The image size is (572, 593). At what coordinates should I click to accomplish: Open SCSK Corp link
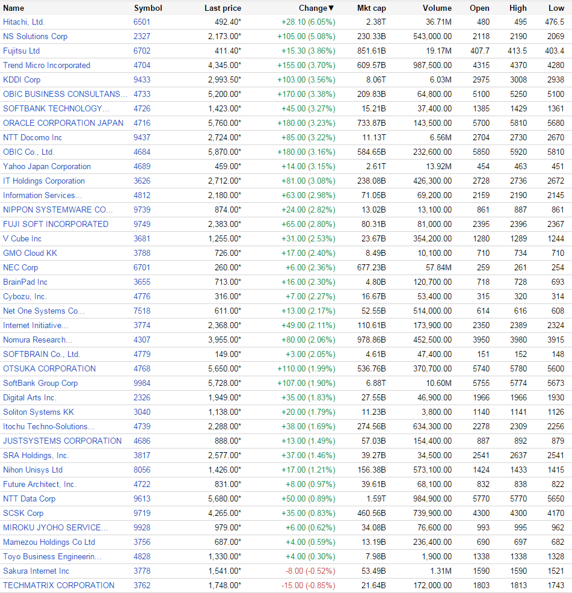(23, 513)
